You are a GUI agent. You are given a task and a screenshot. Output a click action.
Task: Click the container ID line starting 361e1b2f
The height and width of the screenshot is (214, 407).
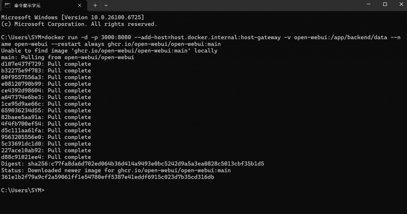[x=108, y=177]
